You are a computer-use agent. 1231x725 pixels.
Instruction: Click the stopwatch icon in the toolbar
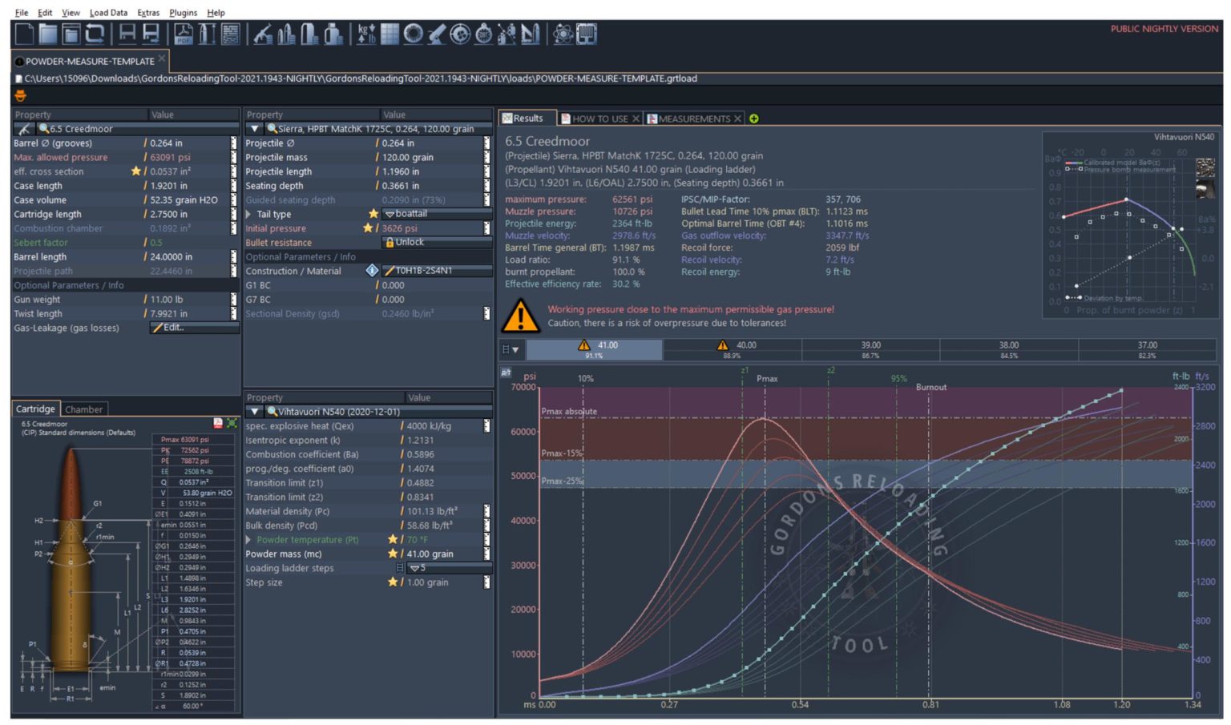coord(483,34)
